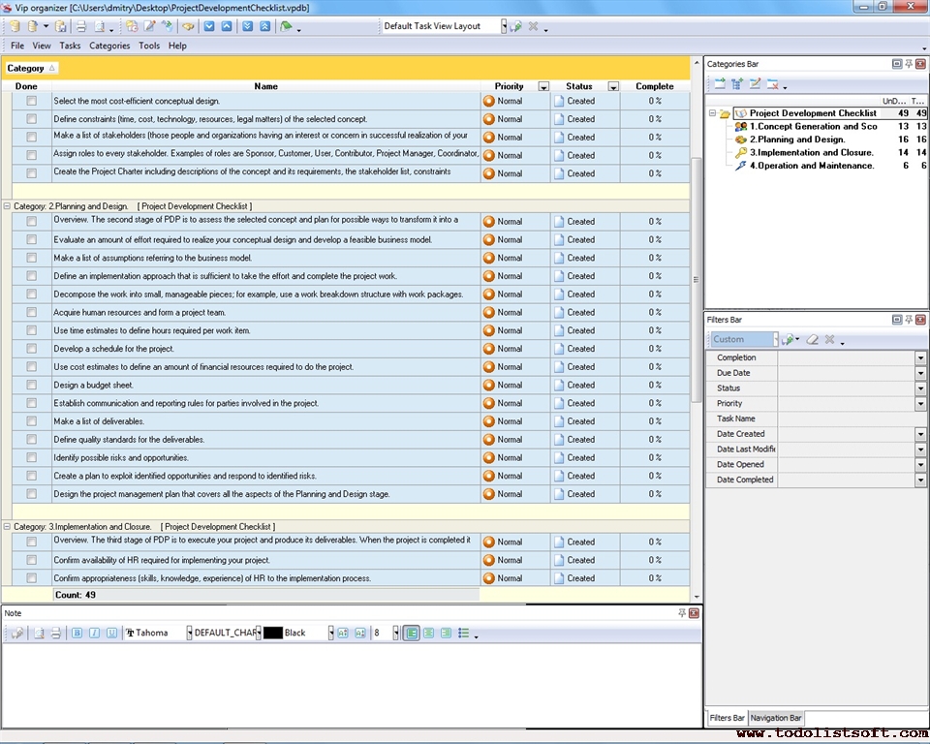930x744 pixels.
Task: Click the Underline button in Note toolbar
Action: point(111,633)
